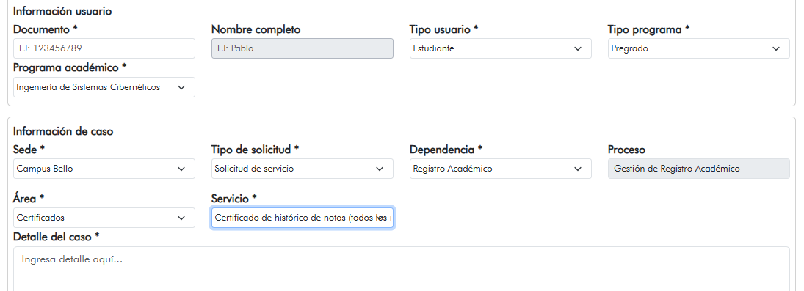Viewport: 804px width, 291px height.
Task: Open the Tipo programa dropdown showing Pregrado
Action: coord(699,48)
